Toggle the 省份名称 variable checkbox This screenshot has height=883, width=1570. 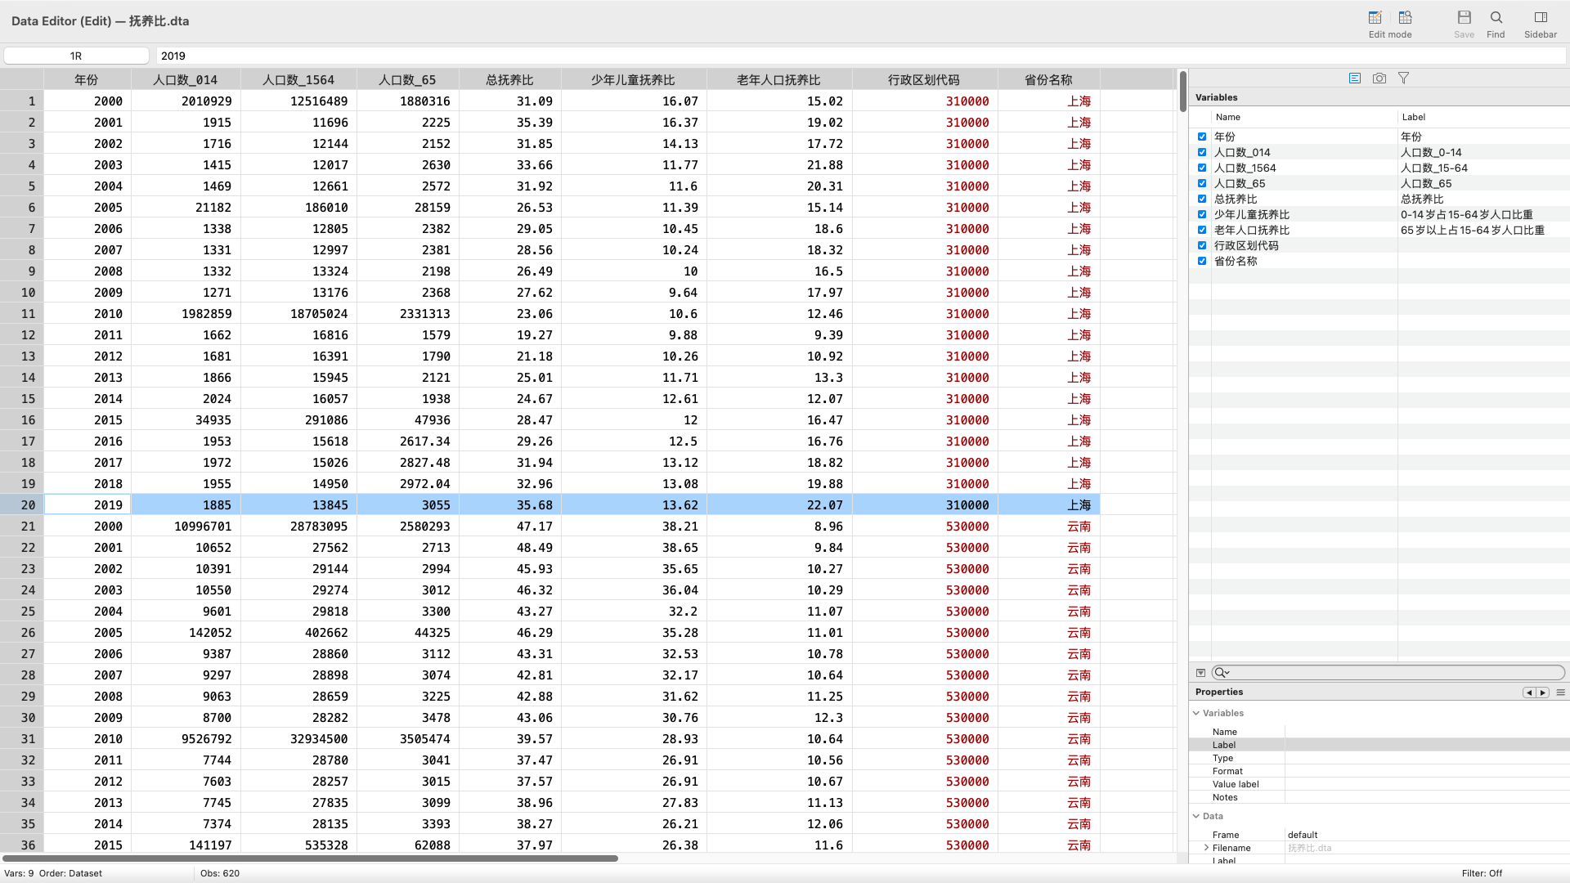pyautogui.click(x=1202, y=261)
